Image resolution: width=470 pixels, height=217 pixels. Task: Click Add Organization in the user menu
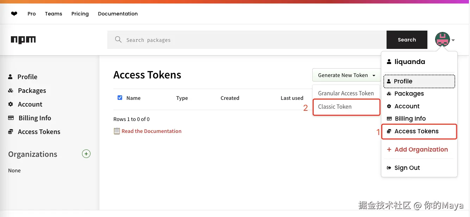(421, 149)
